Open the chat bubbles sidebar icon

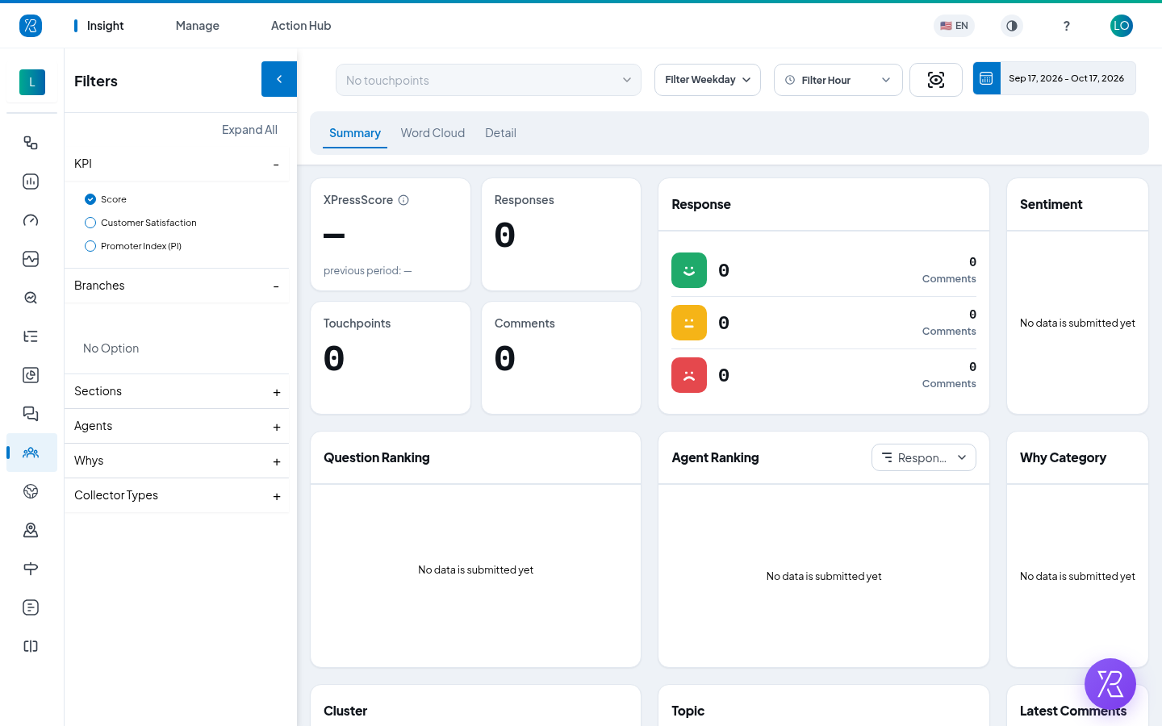[31, 414]
